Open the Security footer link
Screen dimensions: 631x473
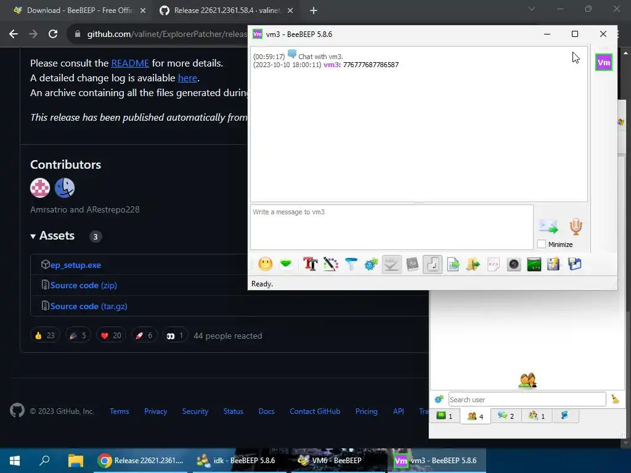click(x=195, y=411)
